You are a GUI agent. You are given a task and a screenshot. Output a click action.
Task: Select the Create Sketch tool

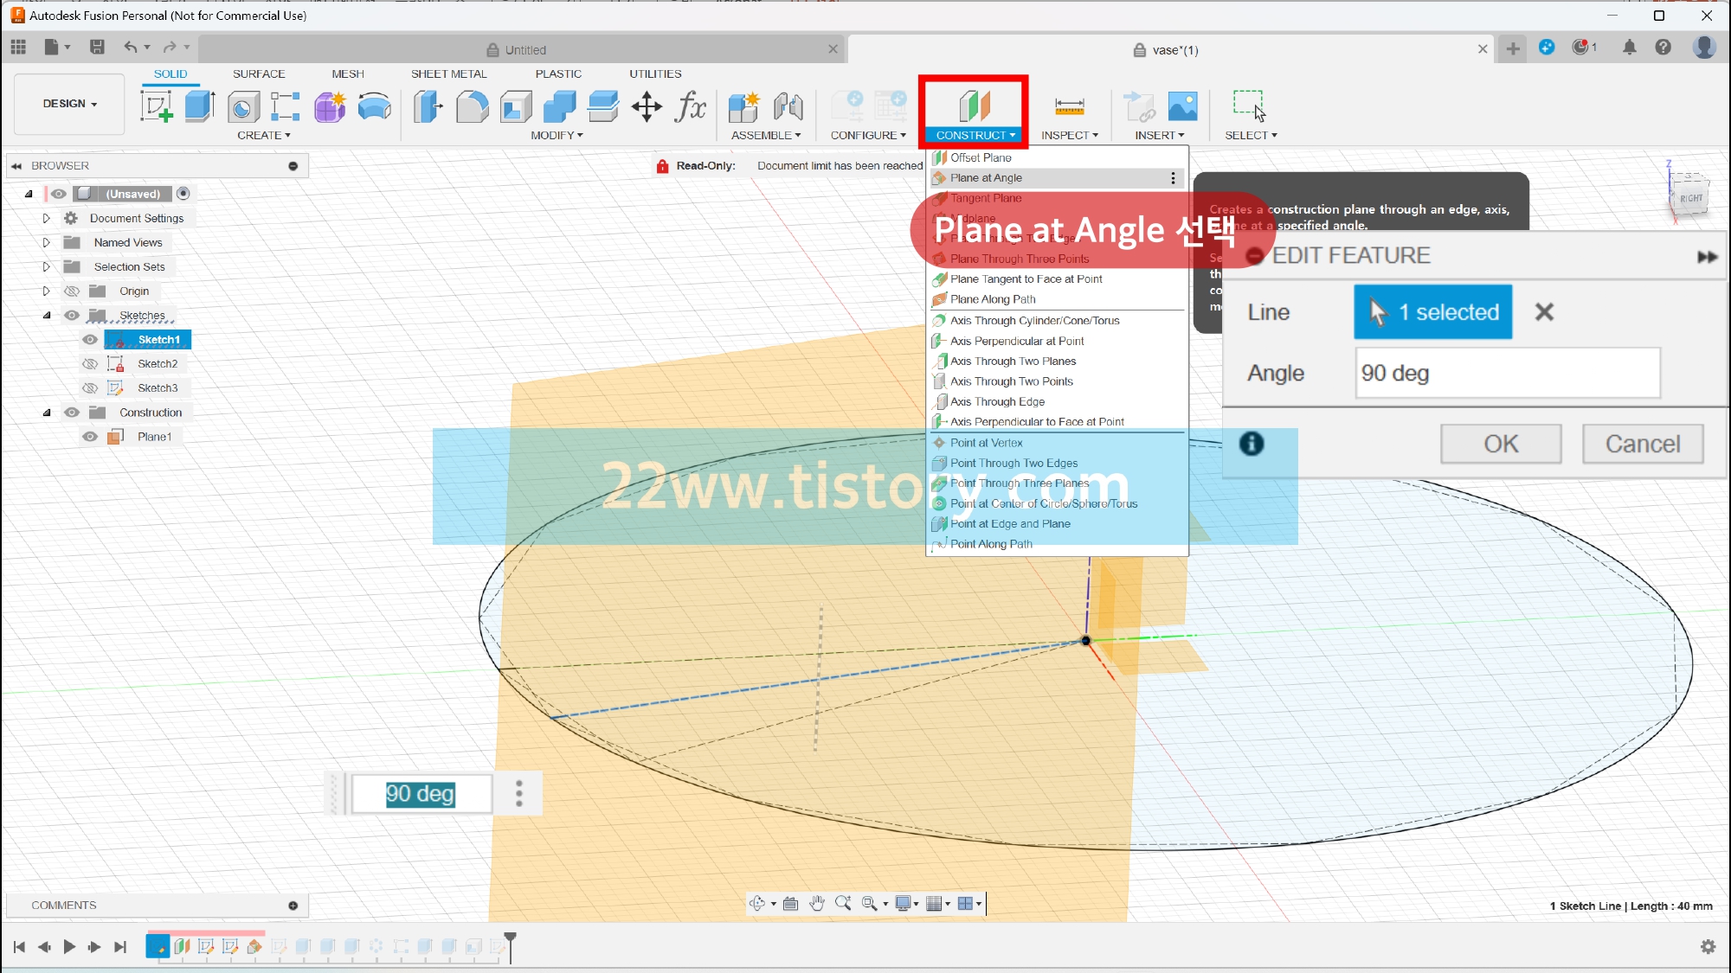[157, 106]
